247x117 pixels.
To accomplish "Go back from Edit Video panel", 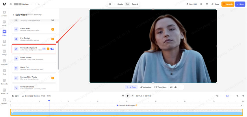I will click(13, 15).
